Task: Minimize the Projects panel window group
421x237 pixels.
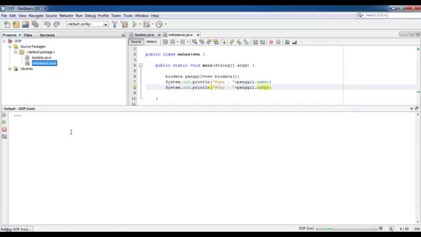Action: tap(123, 35)
